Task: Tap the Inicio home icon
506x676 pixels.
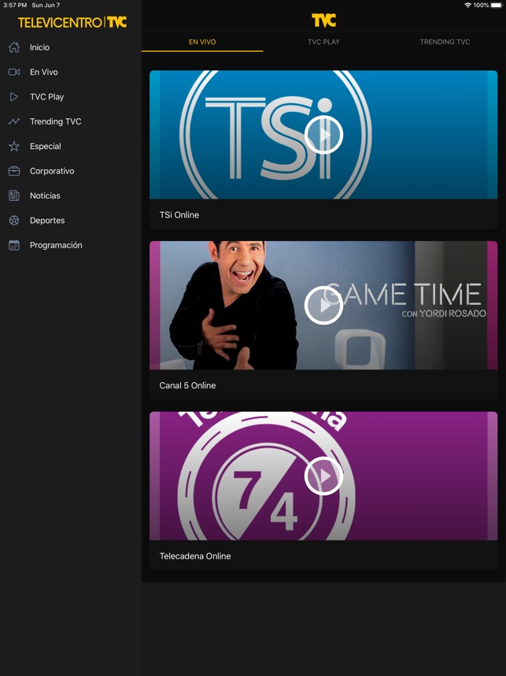Action: (x=14, y=47)
